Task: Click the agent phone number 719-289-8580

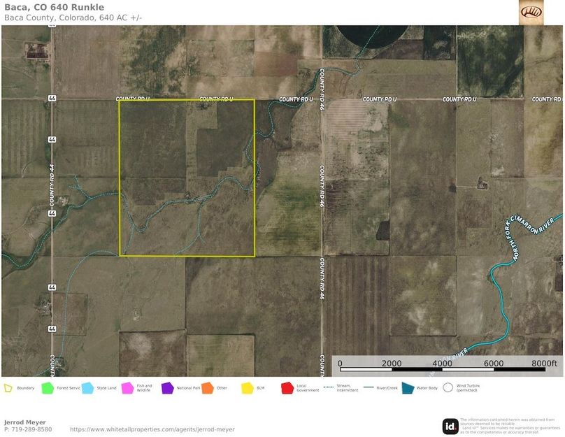Action: click(x=31, y=429)
